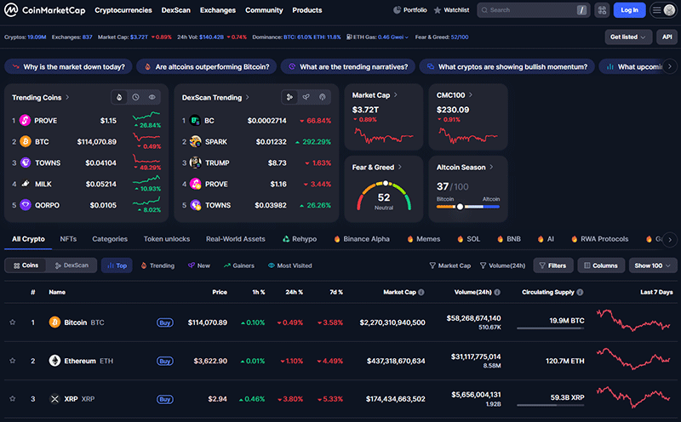681x422 pixels.
Task: Select the Trending filter chip
Action: pyautogui.click(x=157, y=265)
